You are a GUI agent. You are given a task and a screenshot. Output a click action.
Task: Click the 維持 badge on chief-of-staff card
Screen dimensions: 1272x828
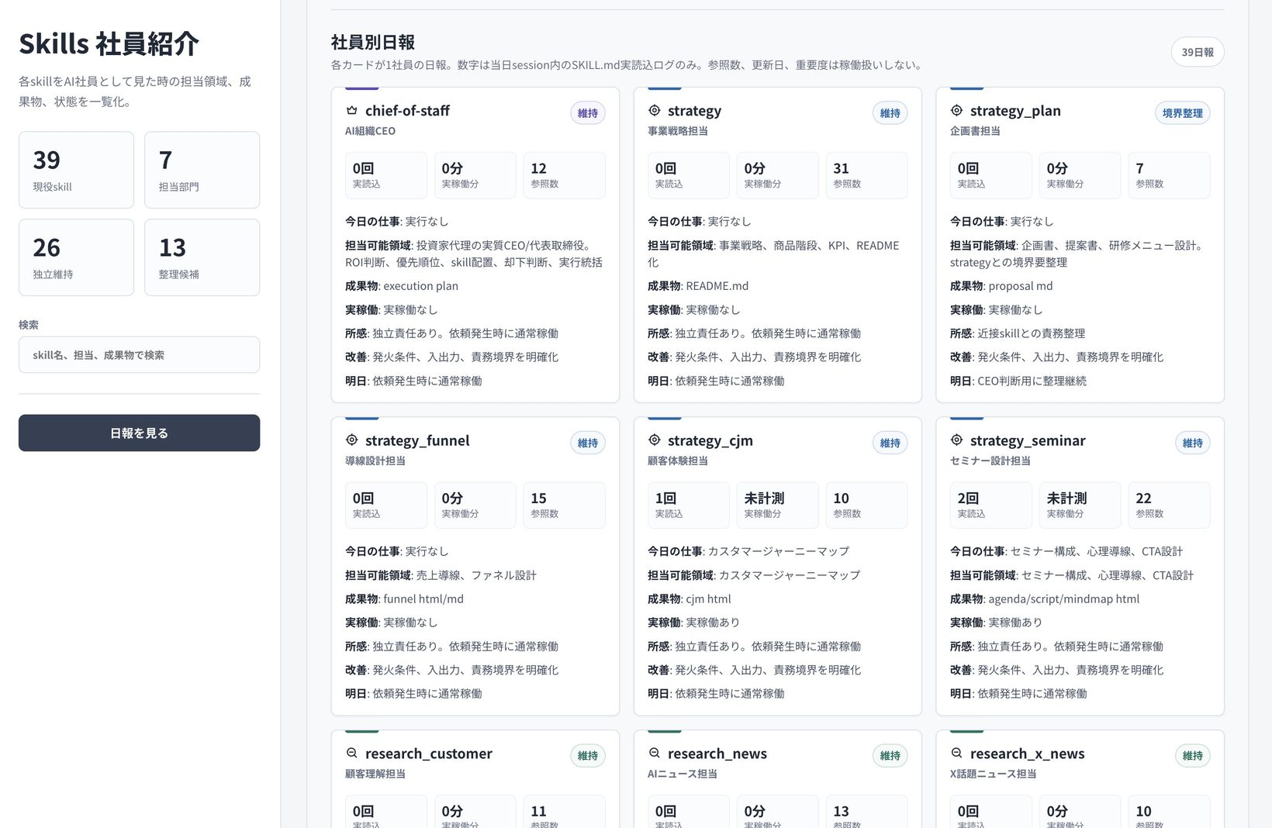pos(588,113)
